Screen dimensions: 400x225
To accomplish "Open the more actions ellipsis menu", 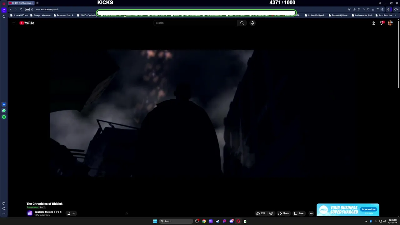I will tap(311, 213).
